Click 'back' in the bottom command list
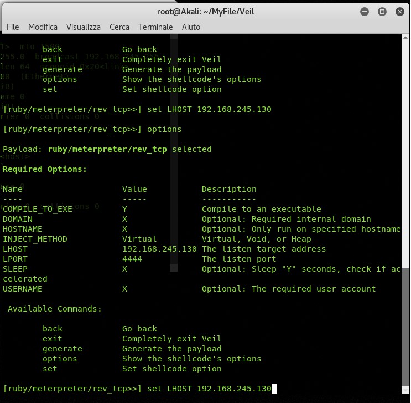 pyautogui.click(x=53, y=329)
